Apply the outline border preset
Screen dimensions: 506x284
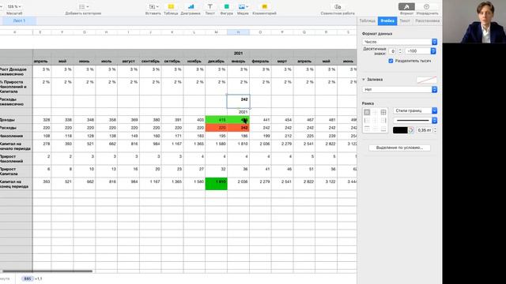tap(367, 112)
